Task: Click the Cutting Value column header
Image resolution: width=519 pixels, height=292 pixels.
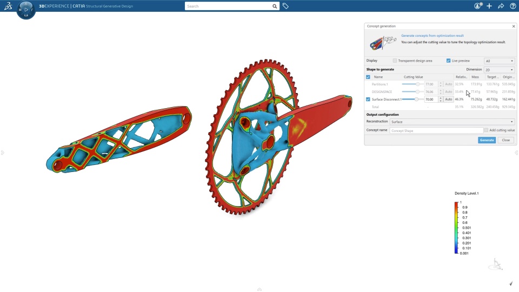Action: (413, 77)
